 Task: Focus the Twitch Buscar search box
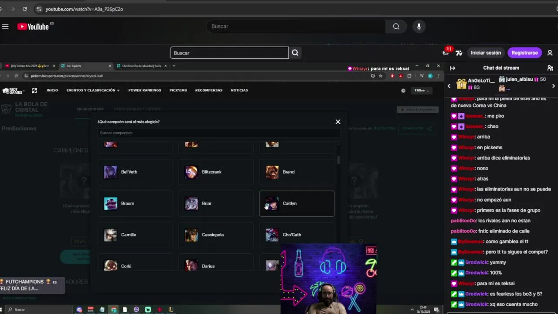[x=229, y=53]
